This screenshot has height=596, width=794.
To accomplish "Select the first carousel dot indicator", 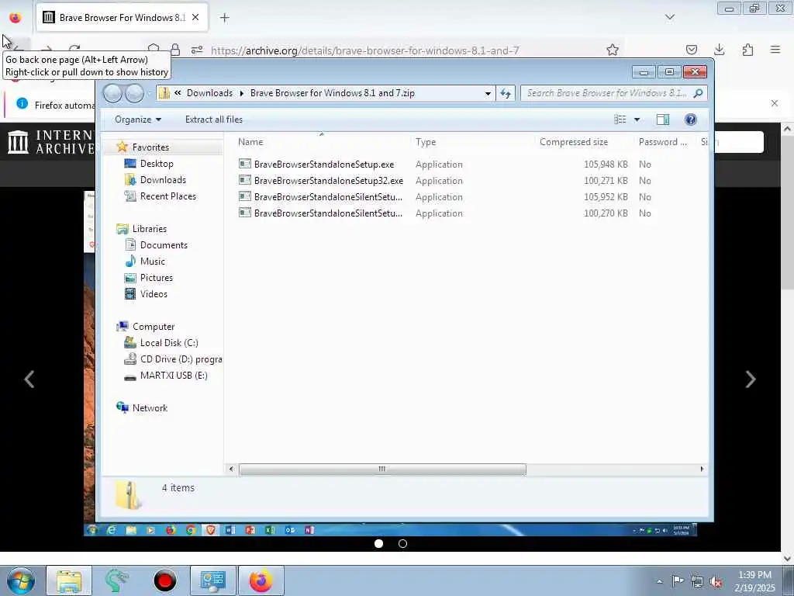I will click(378, 544).
